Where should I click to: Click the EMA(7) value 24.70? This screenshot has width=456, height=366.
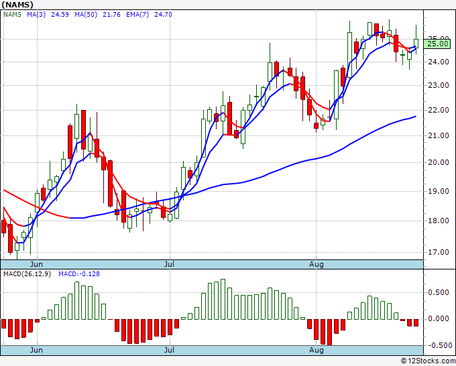coord(163,15)
